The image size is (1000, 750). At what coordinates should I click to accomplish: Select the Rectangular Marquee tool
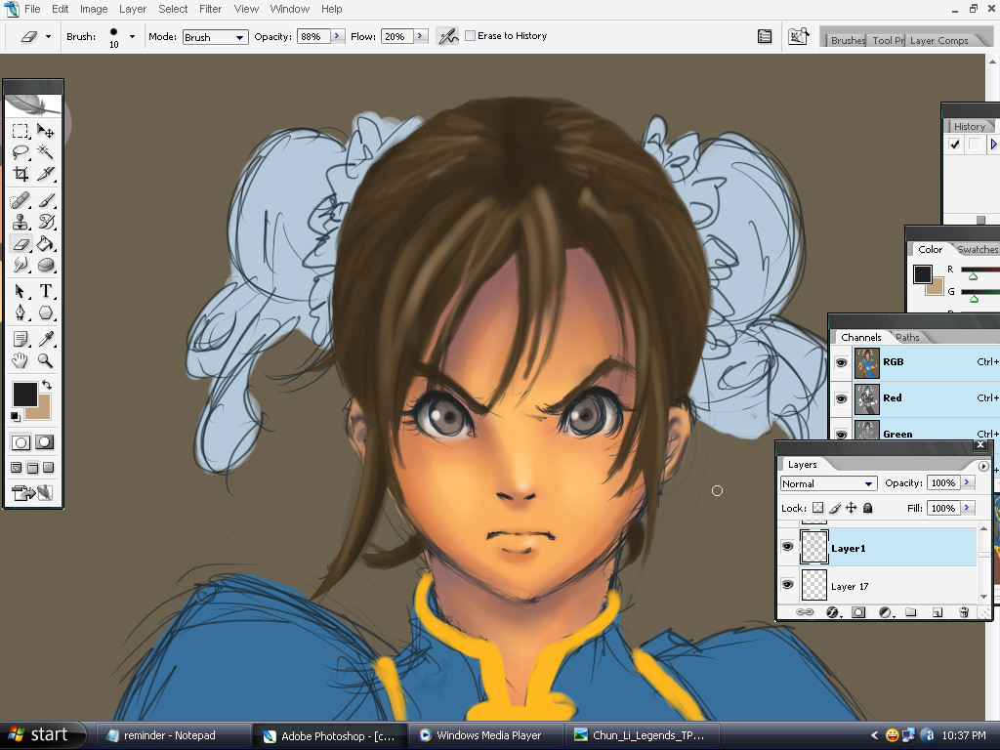(21, 132)
